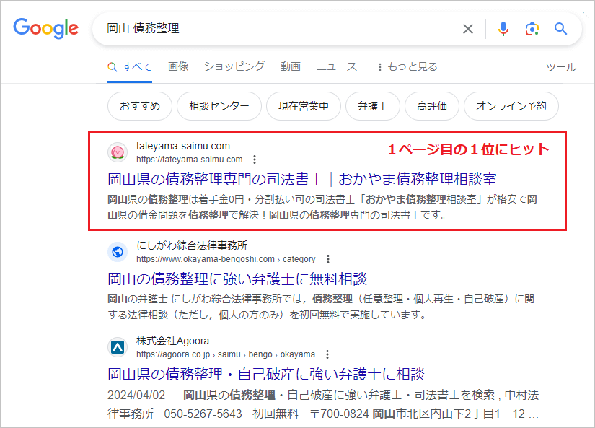Image resolution: width=595 pixels, height=428 pixels.
Task: Expand options for the にしがわ綜合法律事務所 result
Action: 329,258
